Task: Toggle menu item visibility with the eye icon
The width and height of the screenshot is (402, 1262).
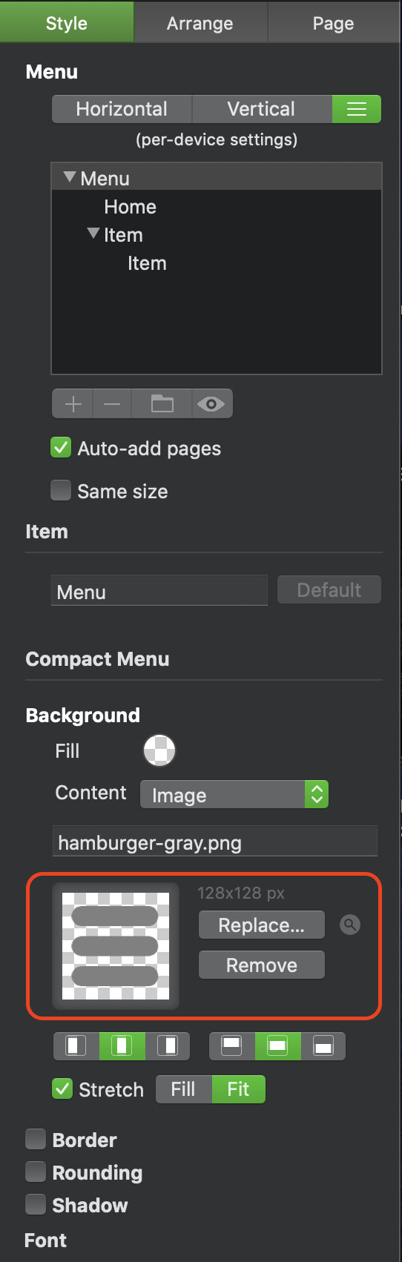Action: pyautogui.click(x=212, y=404)
